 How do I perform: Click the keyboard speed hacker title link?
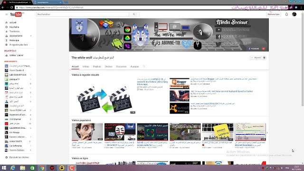tap(222, 91)
